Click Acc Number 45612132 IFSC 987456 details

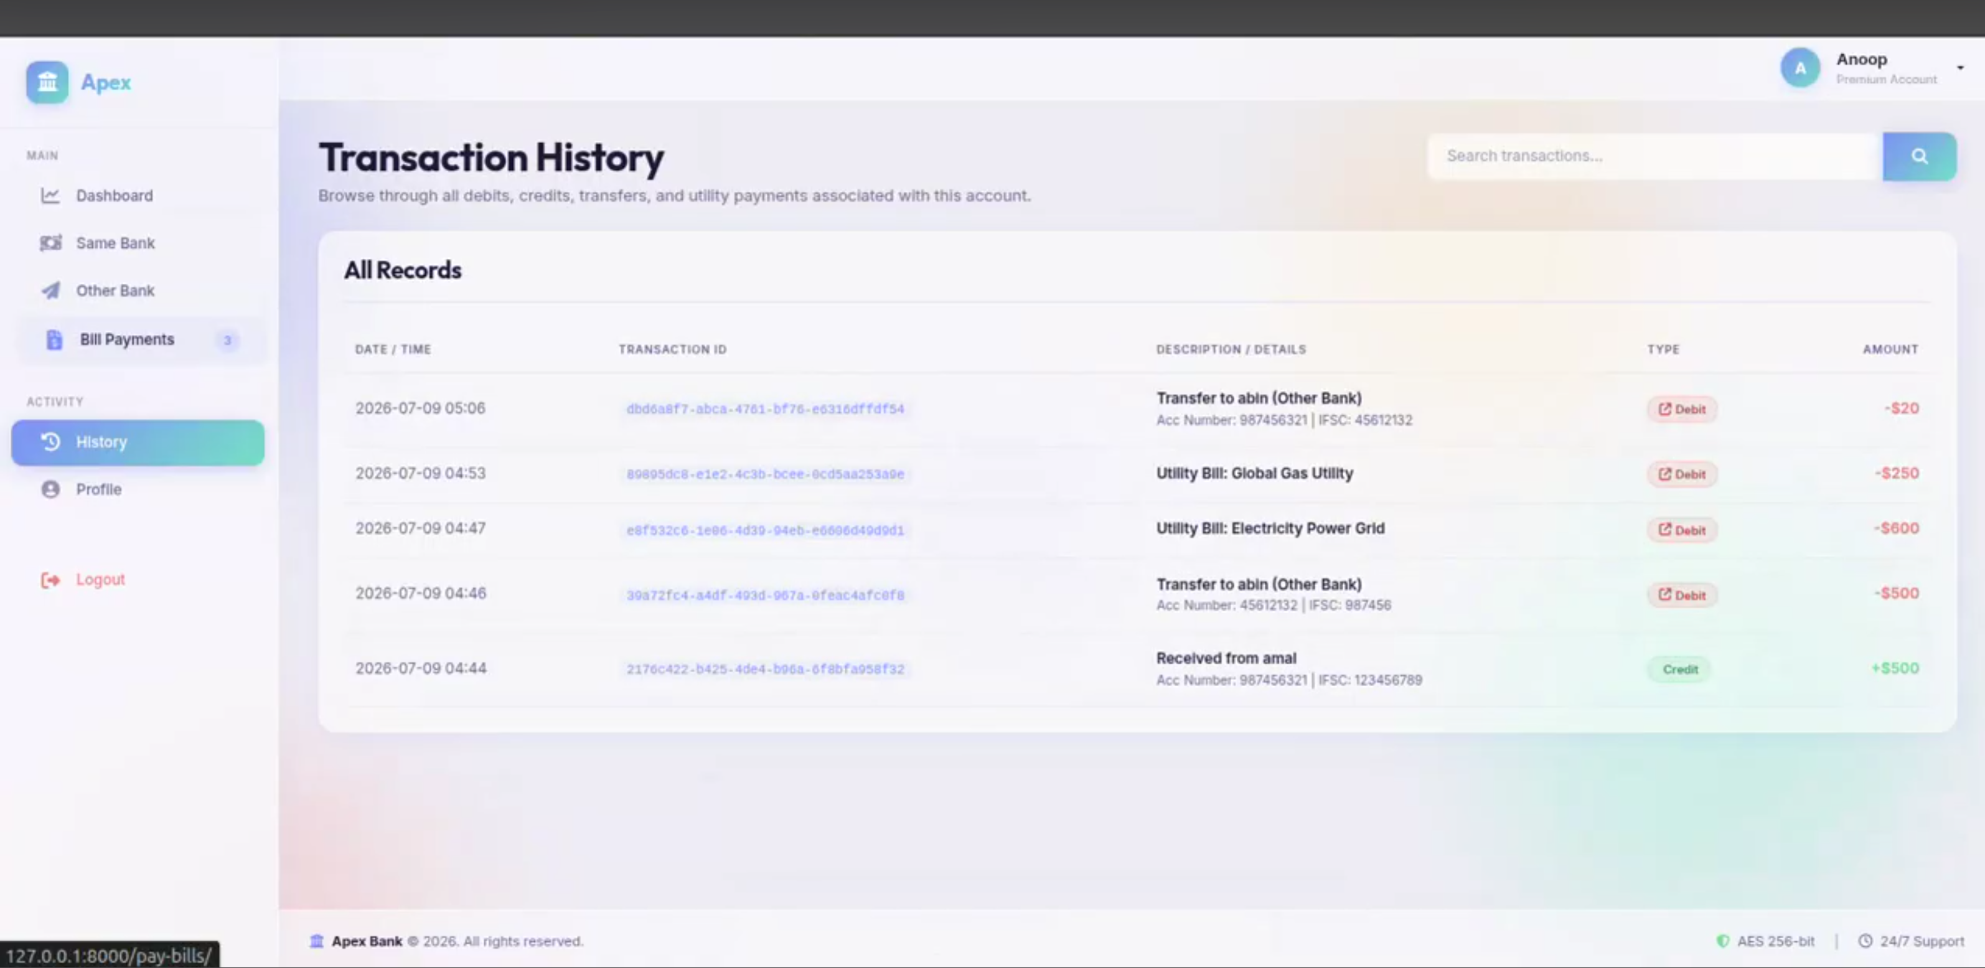(x=1273, y=606)
